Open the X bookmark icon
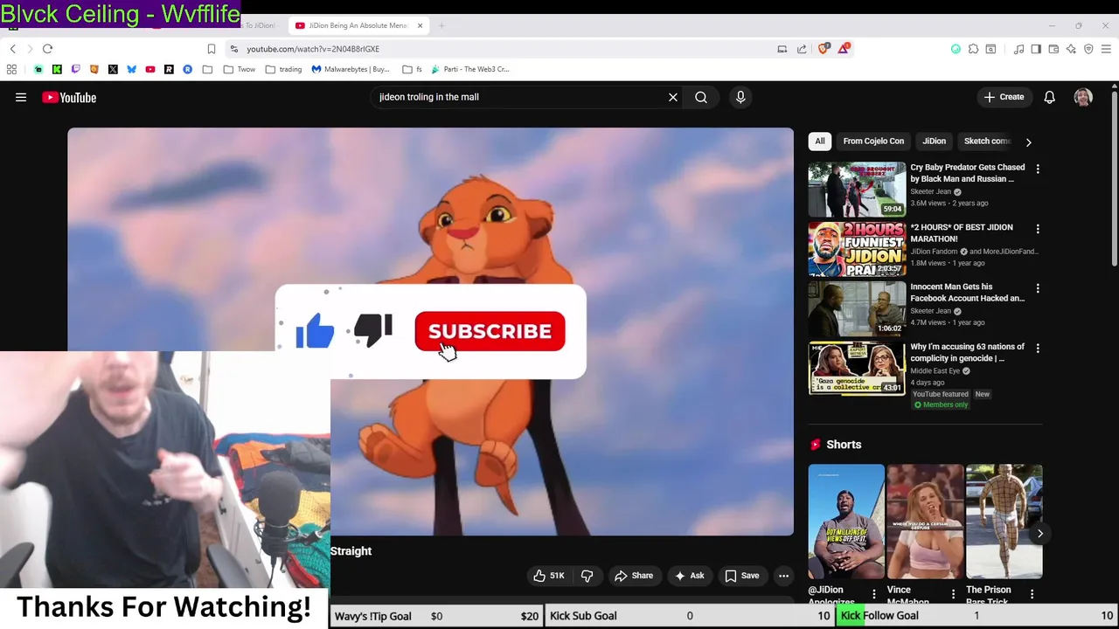1119x629 pixels. click(x=113, y=69)
